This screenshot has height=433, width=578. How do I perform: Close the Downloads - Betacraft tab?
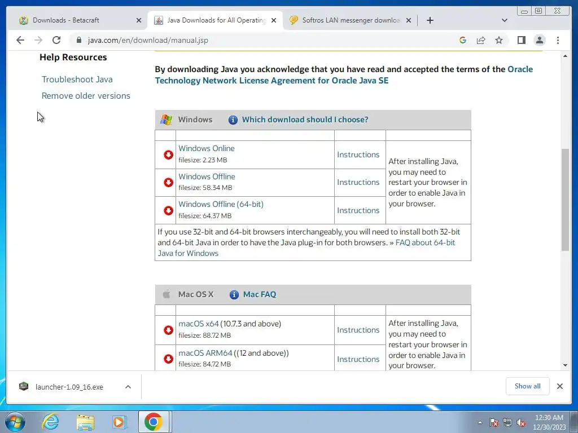139,20
